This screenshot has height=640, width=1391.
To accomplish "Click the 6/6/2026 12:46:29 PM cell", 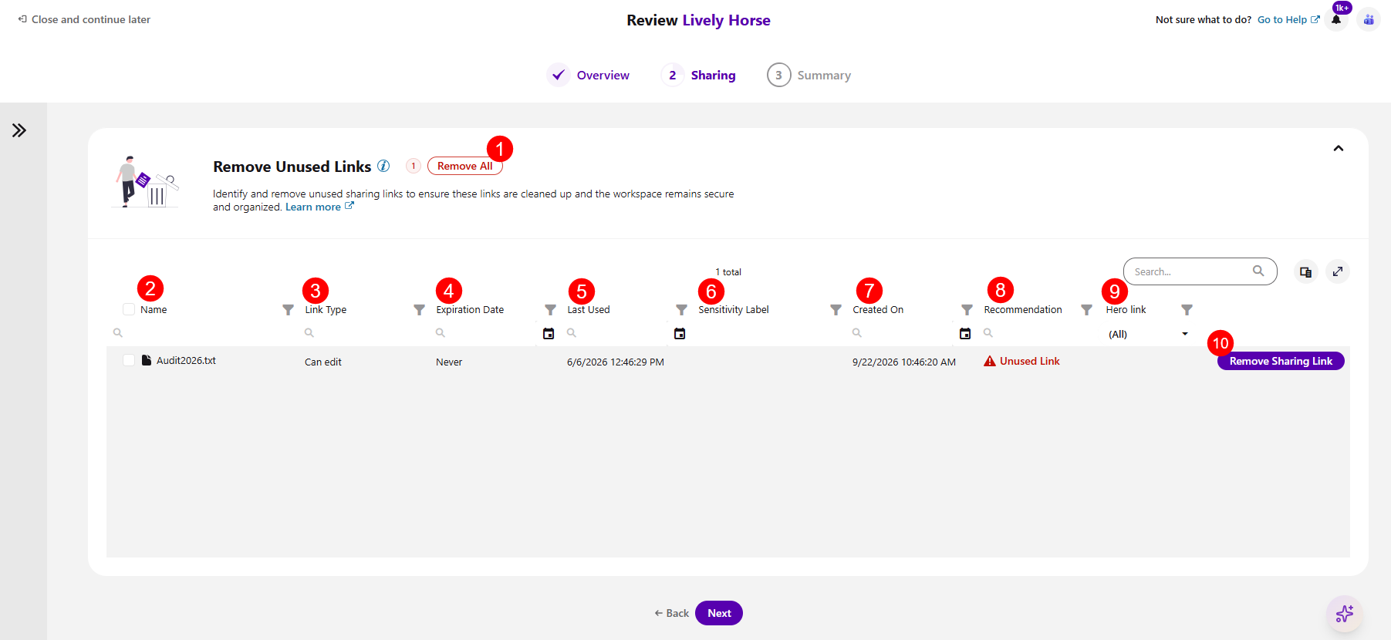I will click(x=616, y=362).
